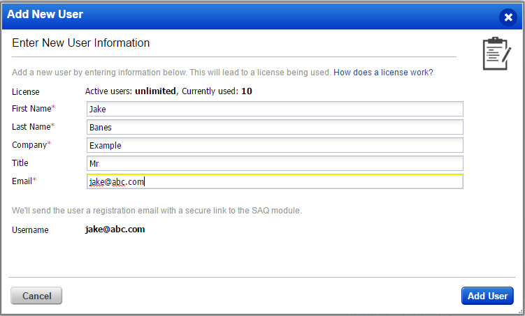Click the clipboard form icon
The width and height of the screenshot is (525, 316).
497,54
